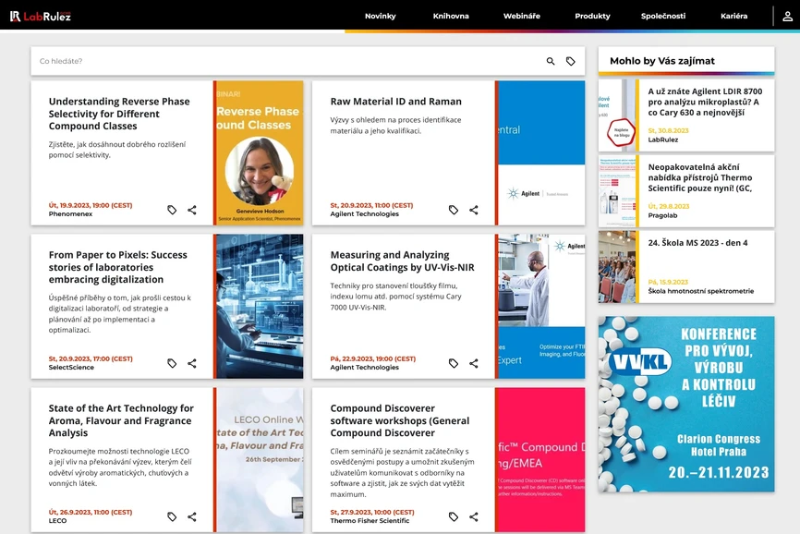Click 'Škola hmotnostní spektrometrie' source label

coord(700,291)
